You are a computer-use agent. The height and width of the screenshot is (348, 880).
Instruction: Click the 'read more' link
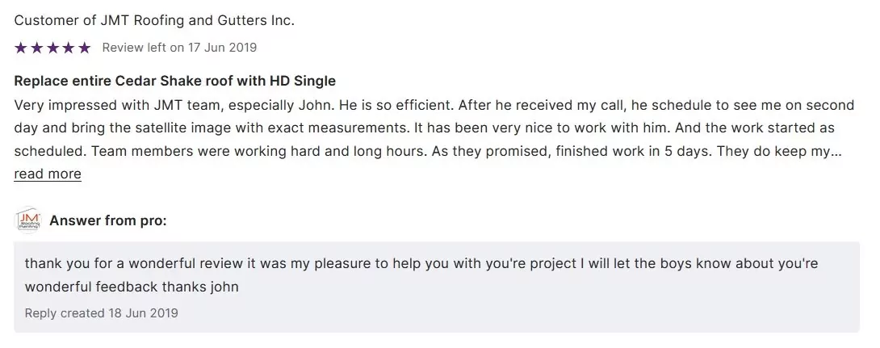tap(48, 174)
